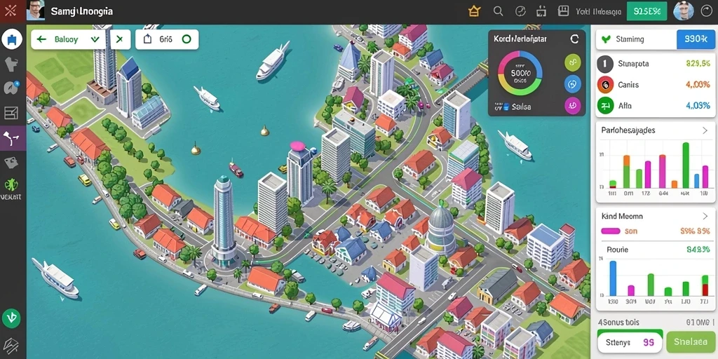The height and width of the screenshot is (359, 718).
Task: Select the Stunapota row in the list
Action: [655, 64]
